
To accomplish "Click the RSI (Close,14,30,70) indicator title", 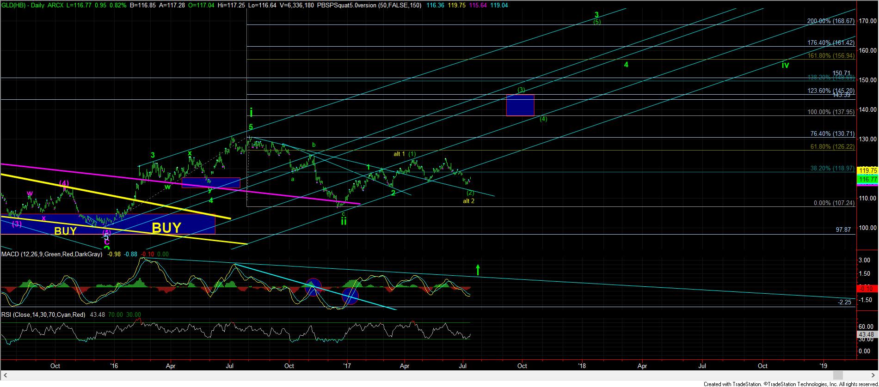I will [x=43, y=314].
